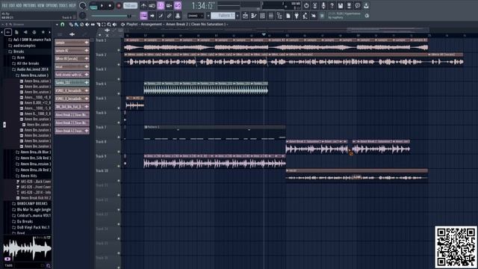Select the playlist Slip tool icon
478x269 pixels.
click(x=93, y=25)
